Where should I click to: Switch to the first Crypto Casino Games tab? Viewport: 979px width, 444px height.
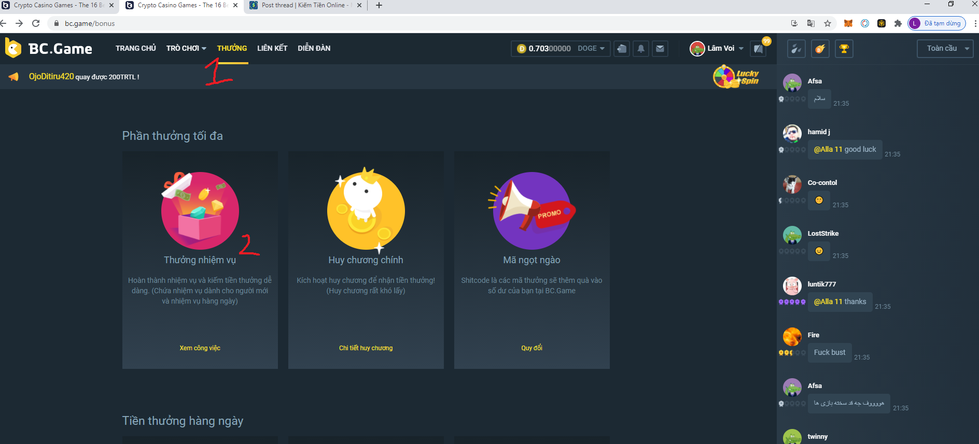pos(59,5)
